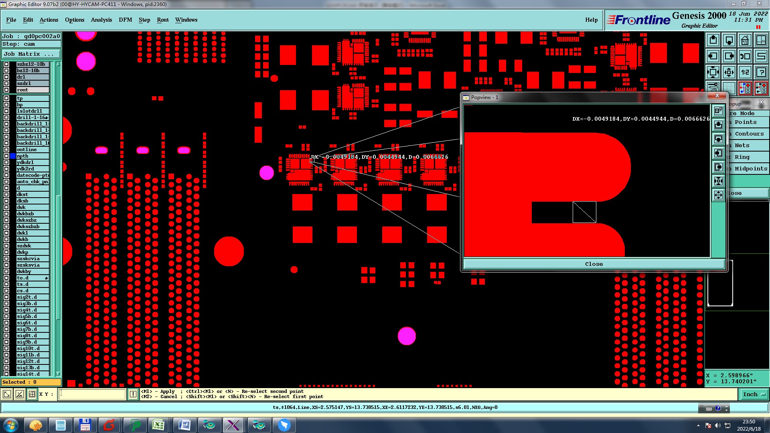770x433 pixels.
Task: Click the Points option in popup panel
Action: click(x=748, y=122)
